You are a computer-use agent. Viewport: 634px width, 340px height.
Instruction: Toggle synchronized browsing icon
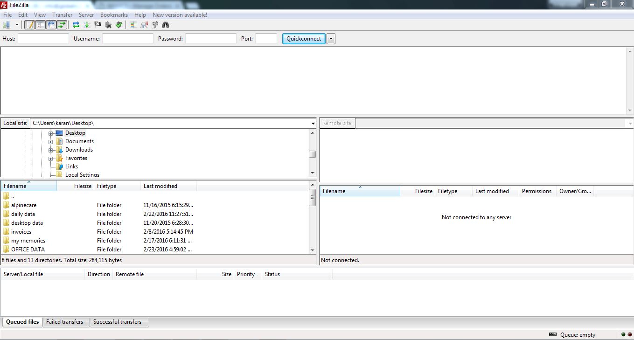pos(155,25)
